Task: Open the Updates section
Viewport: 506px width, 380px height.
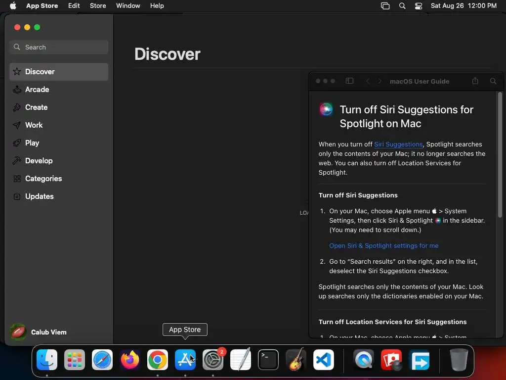Action: (x=59, y=196)
